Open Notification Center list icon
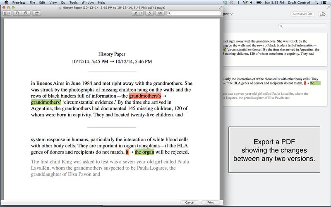This screenshot has width=331, height=207. click(x=324, y=2)
